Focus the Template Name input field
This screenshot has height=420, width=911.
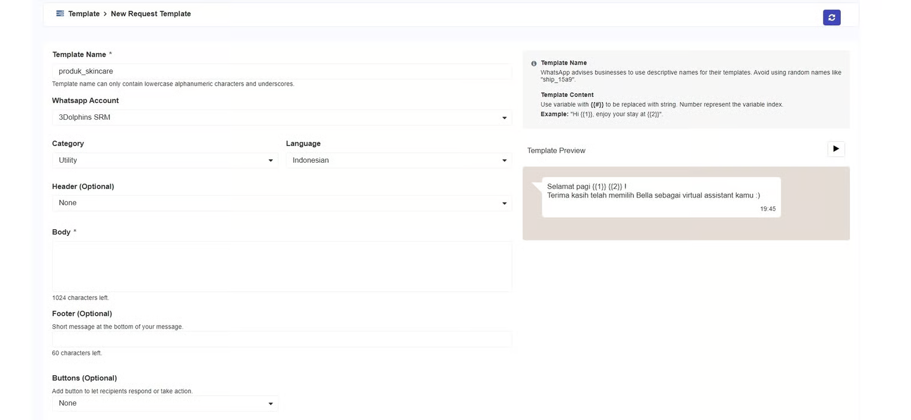pyautogui.click(x=282, y=71)
